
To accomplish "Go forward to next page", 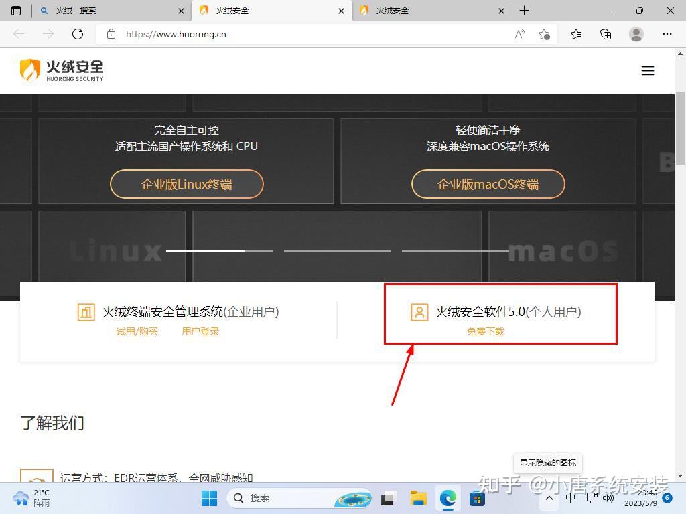I will (x=48, y=34).
